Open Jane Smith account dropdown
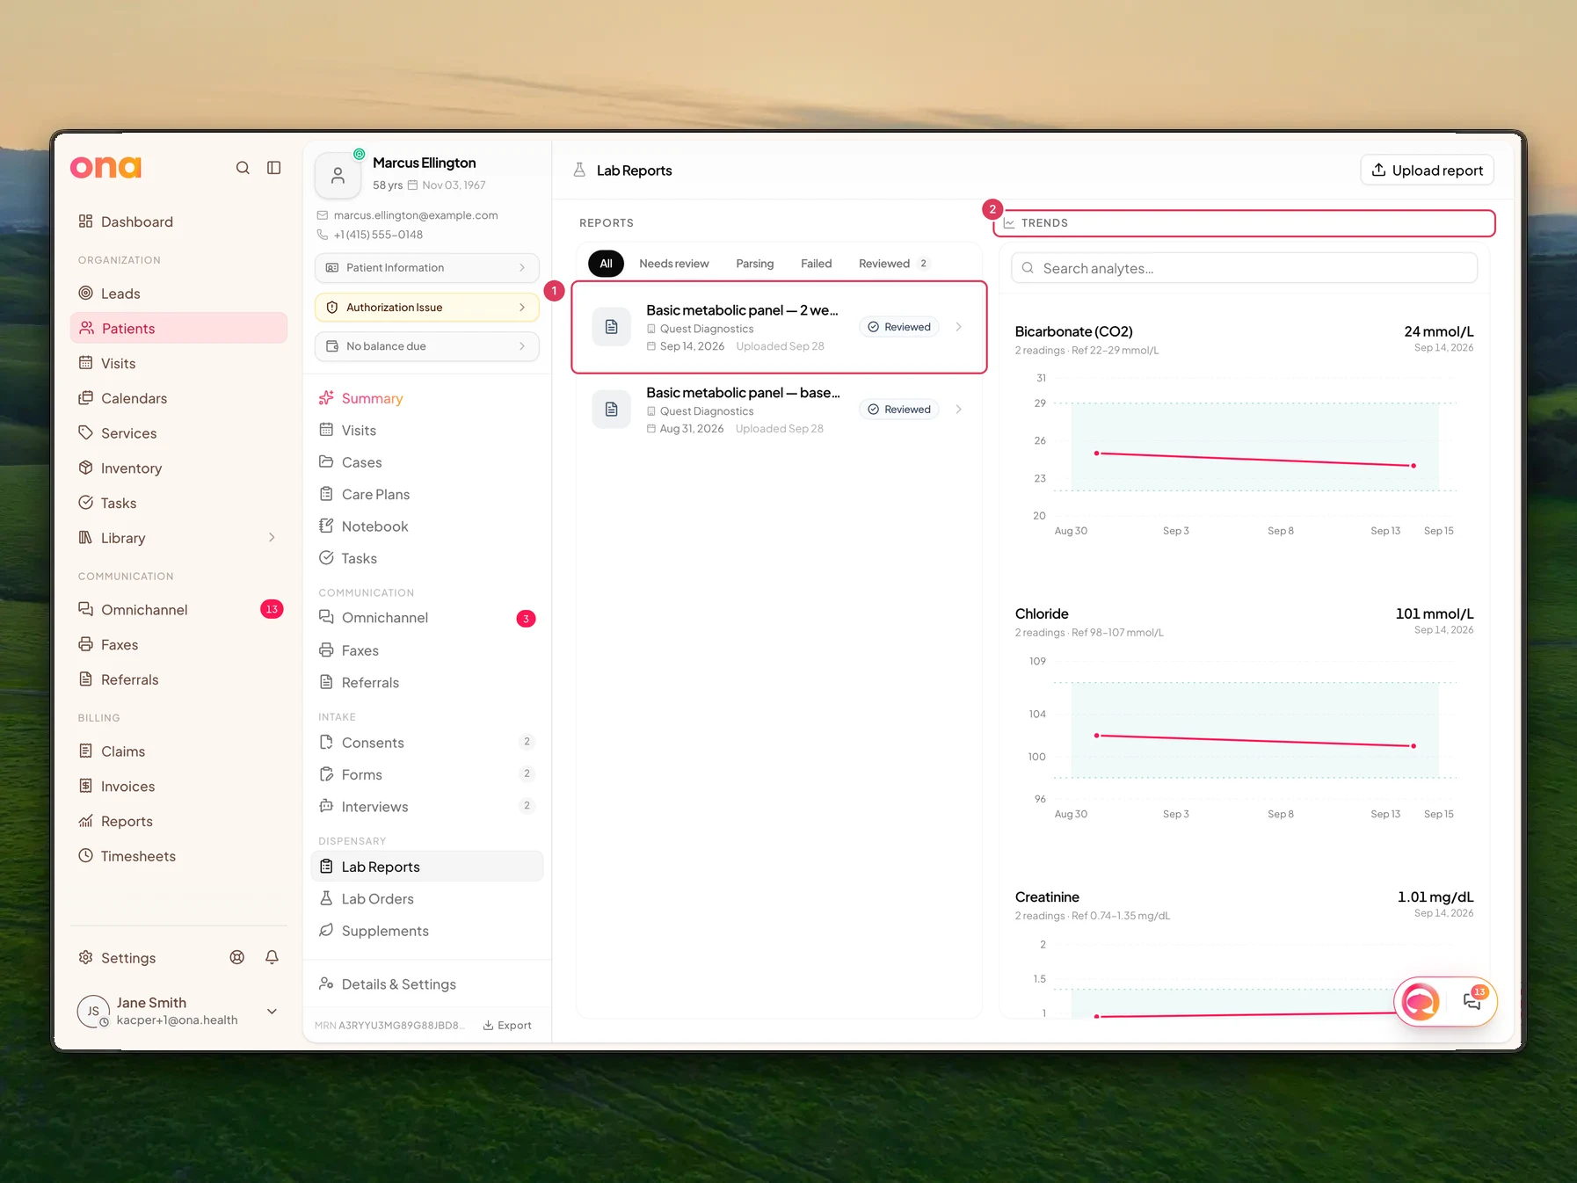Screen dimensions: 1577x1183 272,1012
